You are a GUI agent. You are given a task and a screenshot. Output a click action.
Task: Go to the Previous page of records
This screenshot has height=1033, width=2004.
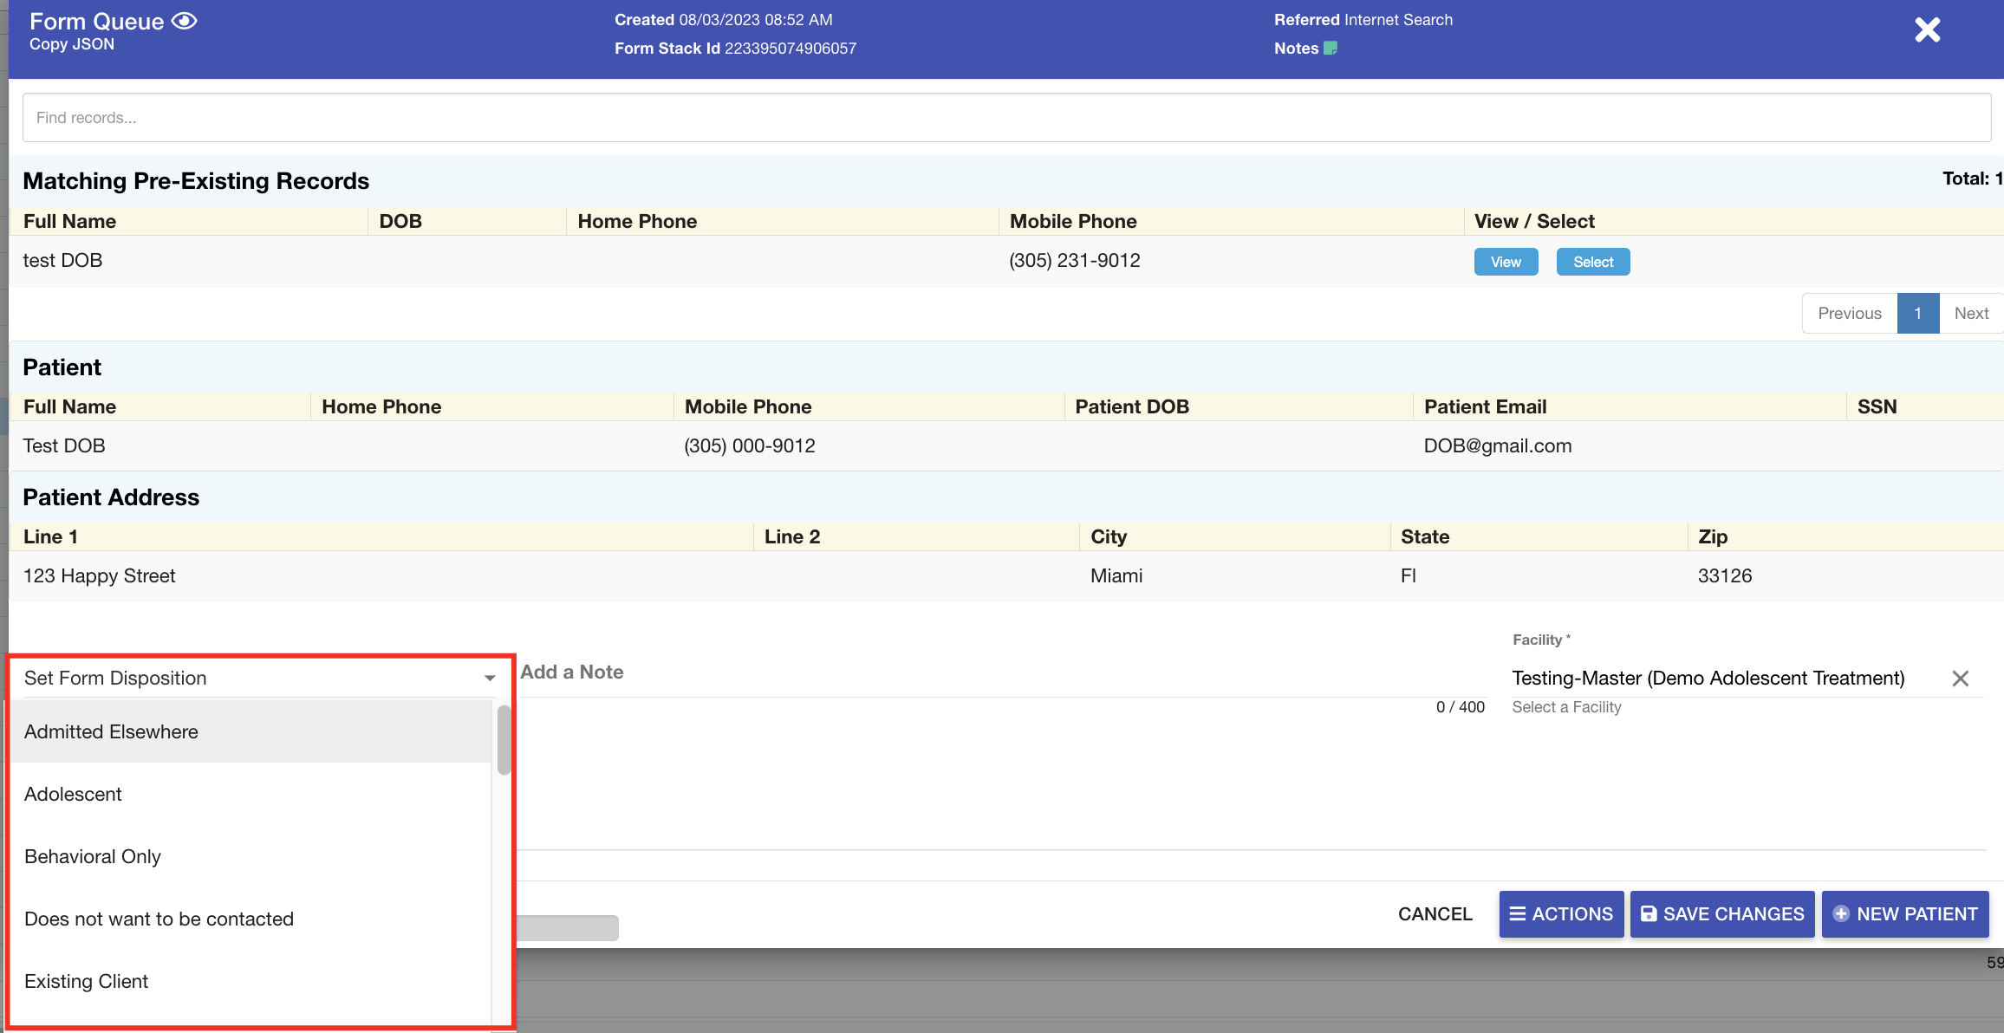[x=1849, y=314]
